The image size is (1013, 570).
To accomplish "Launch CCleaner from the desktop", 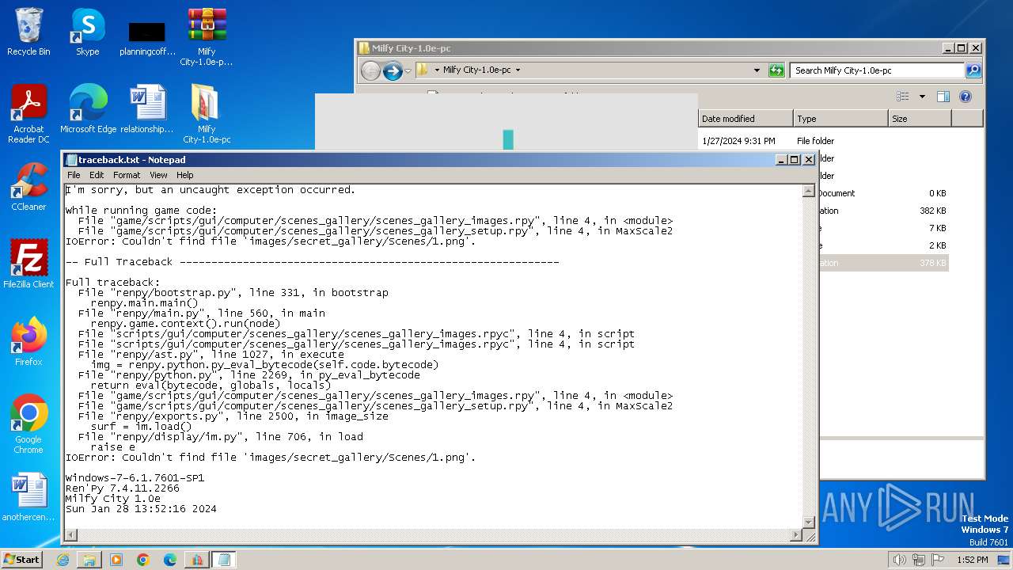I will [x=28, y=187].
